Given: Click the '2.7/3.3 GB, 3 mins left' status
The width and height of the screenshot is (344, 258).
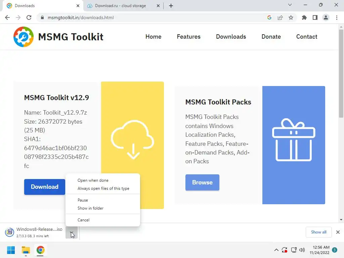Looking at the screenshot, I should click(33, 236).
